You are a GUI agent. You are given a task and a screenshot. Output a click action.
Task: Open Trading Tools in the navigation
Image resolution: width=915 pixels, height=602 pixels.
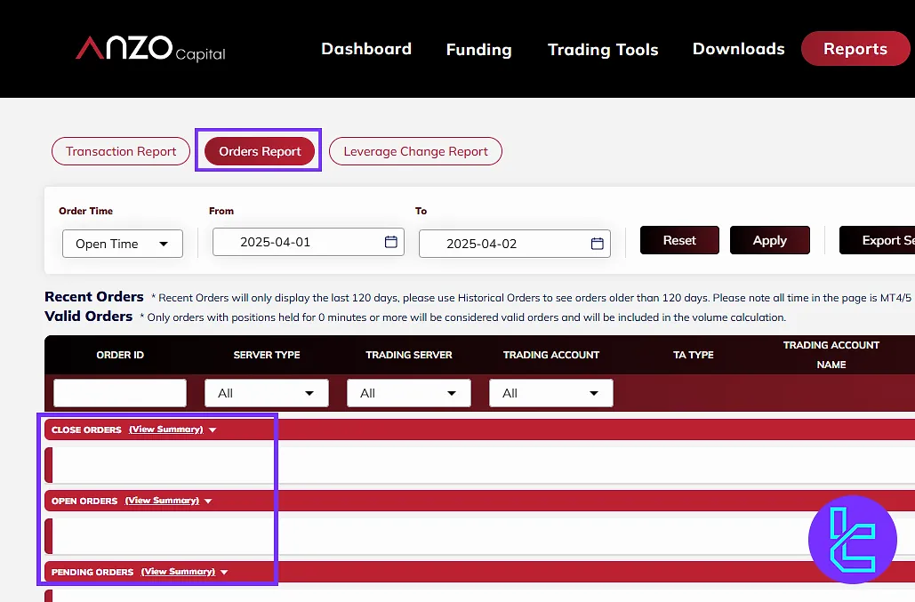[602, 50]
